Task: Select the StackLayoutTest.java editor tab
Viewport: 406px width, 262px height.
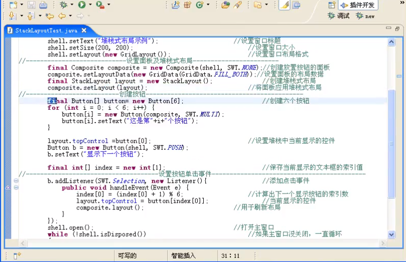Action: 46,31
